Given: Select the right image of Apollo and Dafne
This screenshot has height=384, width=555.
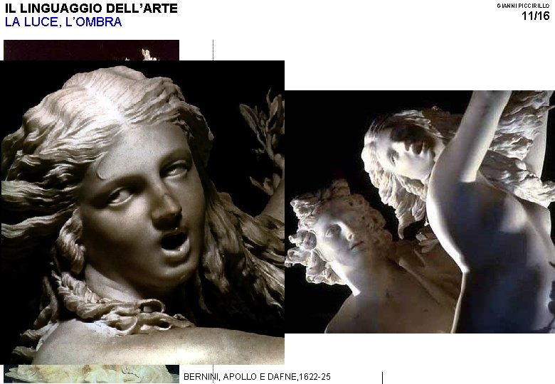Looking at the screenshot, I should [x=420, y=211].
